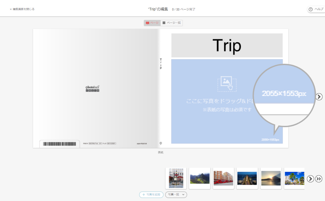Click the next page arrow beside the cover
Viewport: 325px width, 201px height.
(319, 97)
